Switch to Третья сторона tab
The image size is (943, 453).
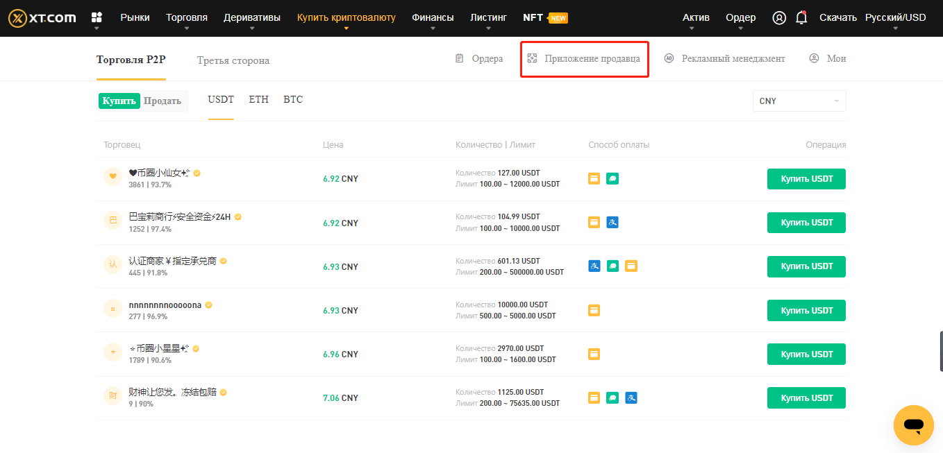tap(233, 60)
